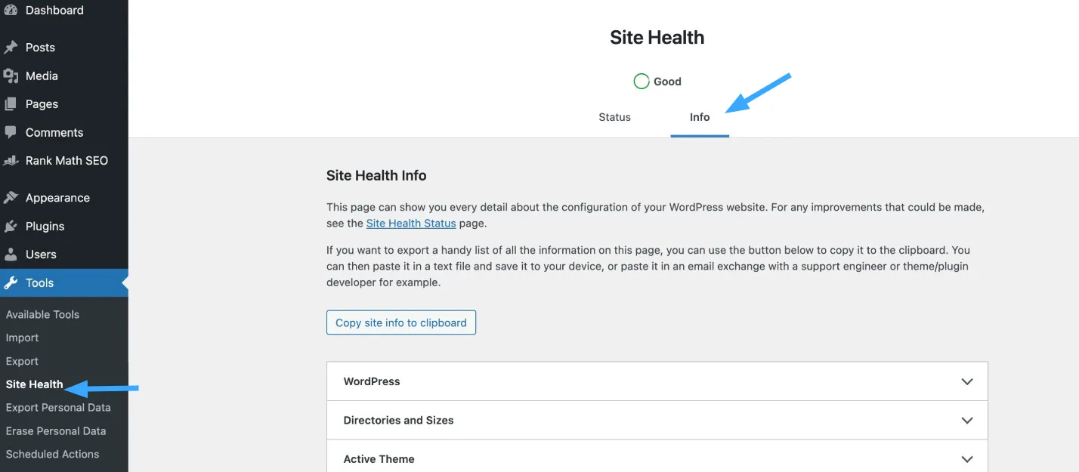
Task: Click the Media library icon
Action: point(11,76)
